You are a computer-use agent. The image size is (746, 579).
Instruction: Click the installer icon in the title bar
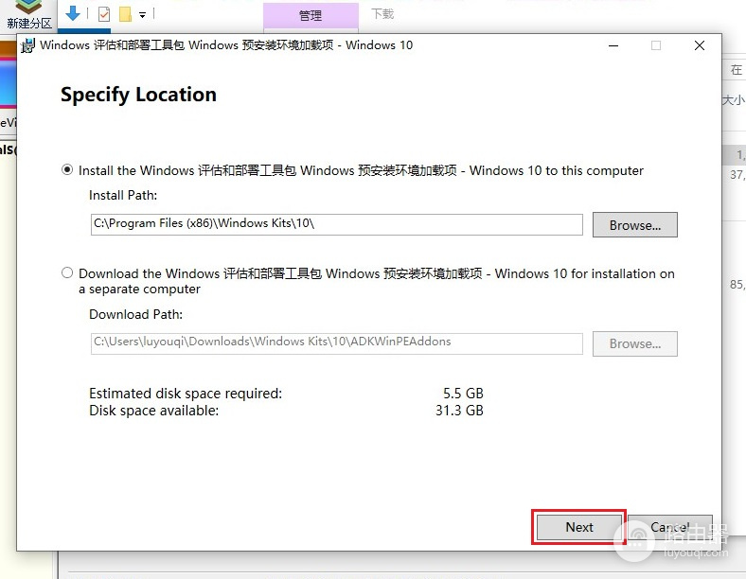28,45
